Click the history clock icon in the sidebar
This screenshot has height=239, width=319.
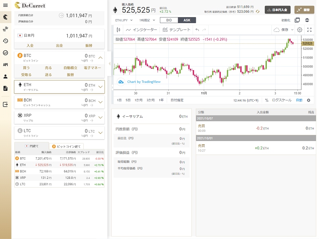pos(6,41)
